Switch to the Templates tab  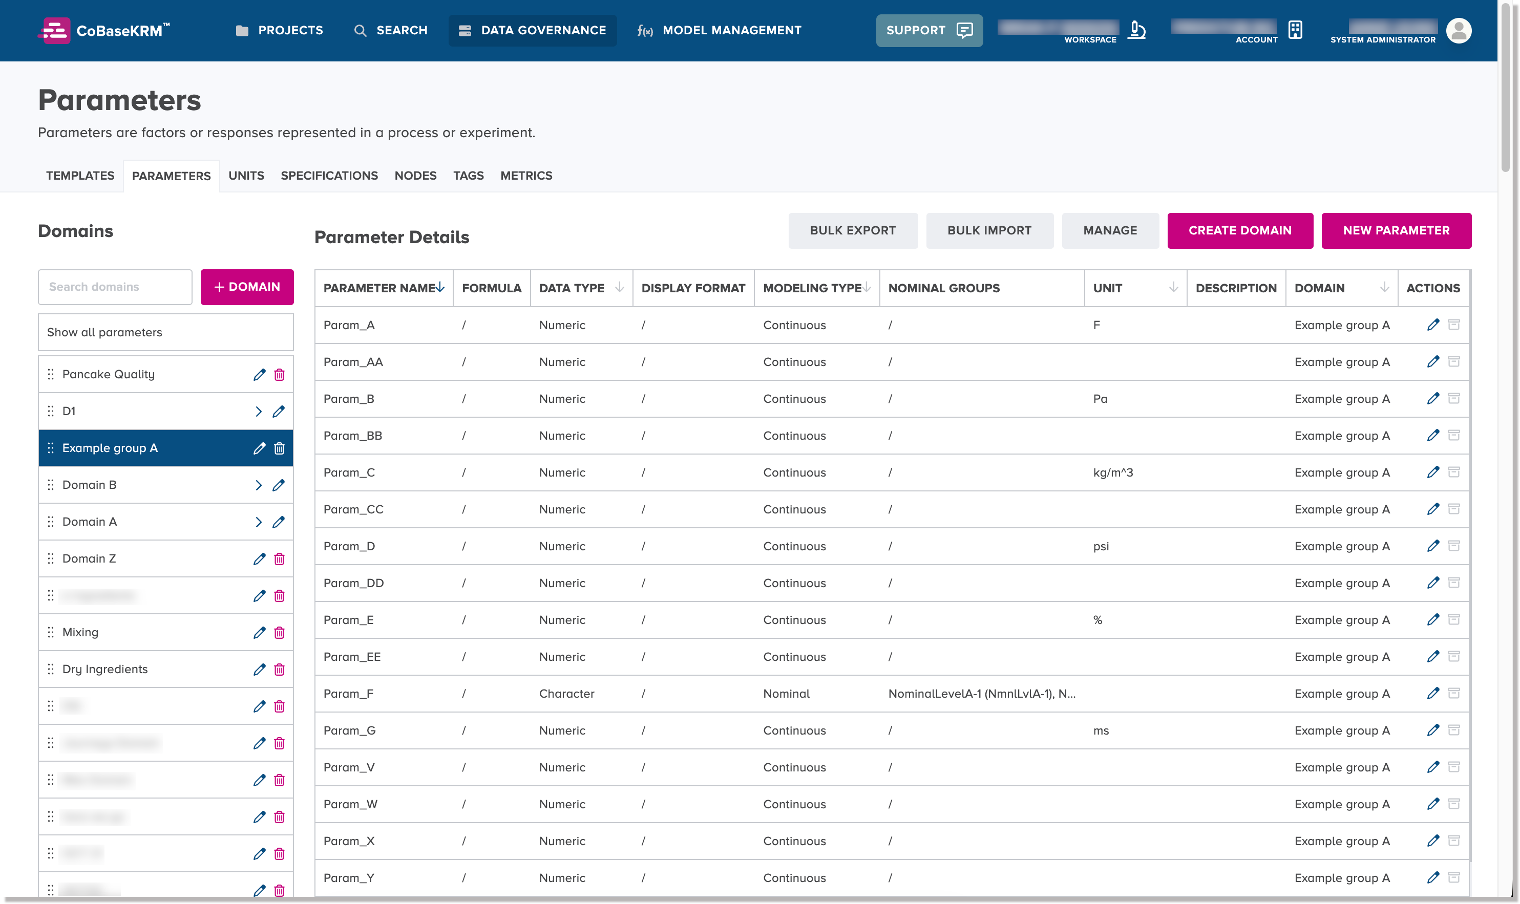80,176
